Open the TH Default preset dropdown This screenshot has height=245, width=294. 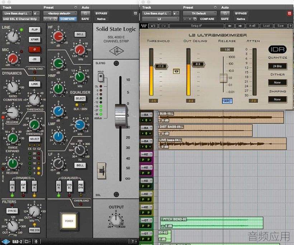200,14
